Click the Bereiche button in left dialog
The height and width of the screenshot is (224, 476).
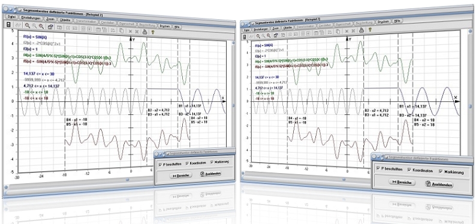pyautogui.click(x=180, y=175)
